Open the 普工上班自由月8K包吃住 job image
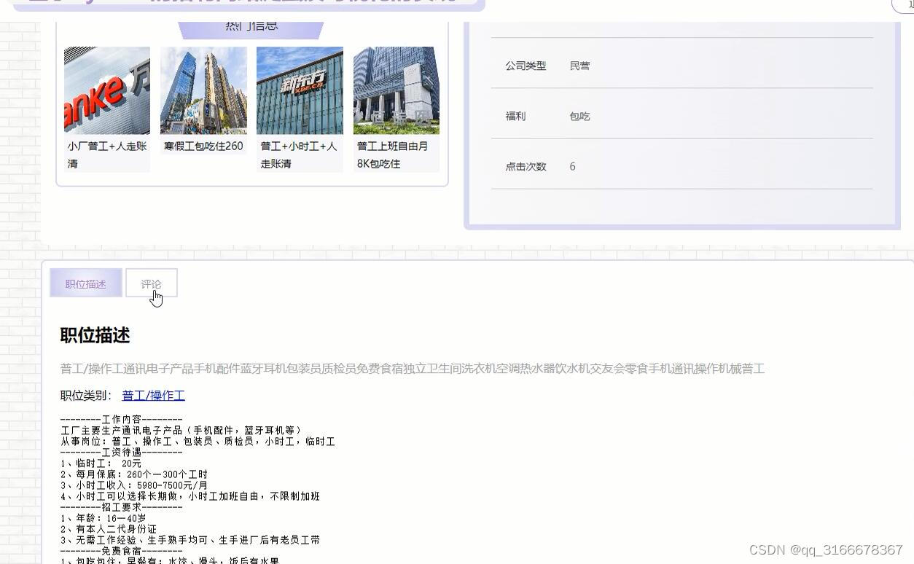Screen dimensions: 914x564 coord(396,90)
